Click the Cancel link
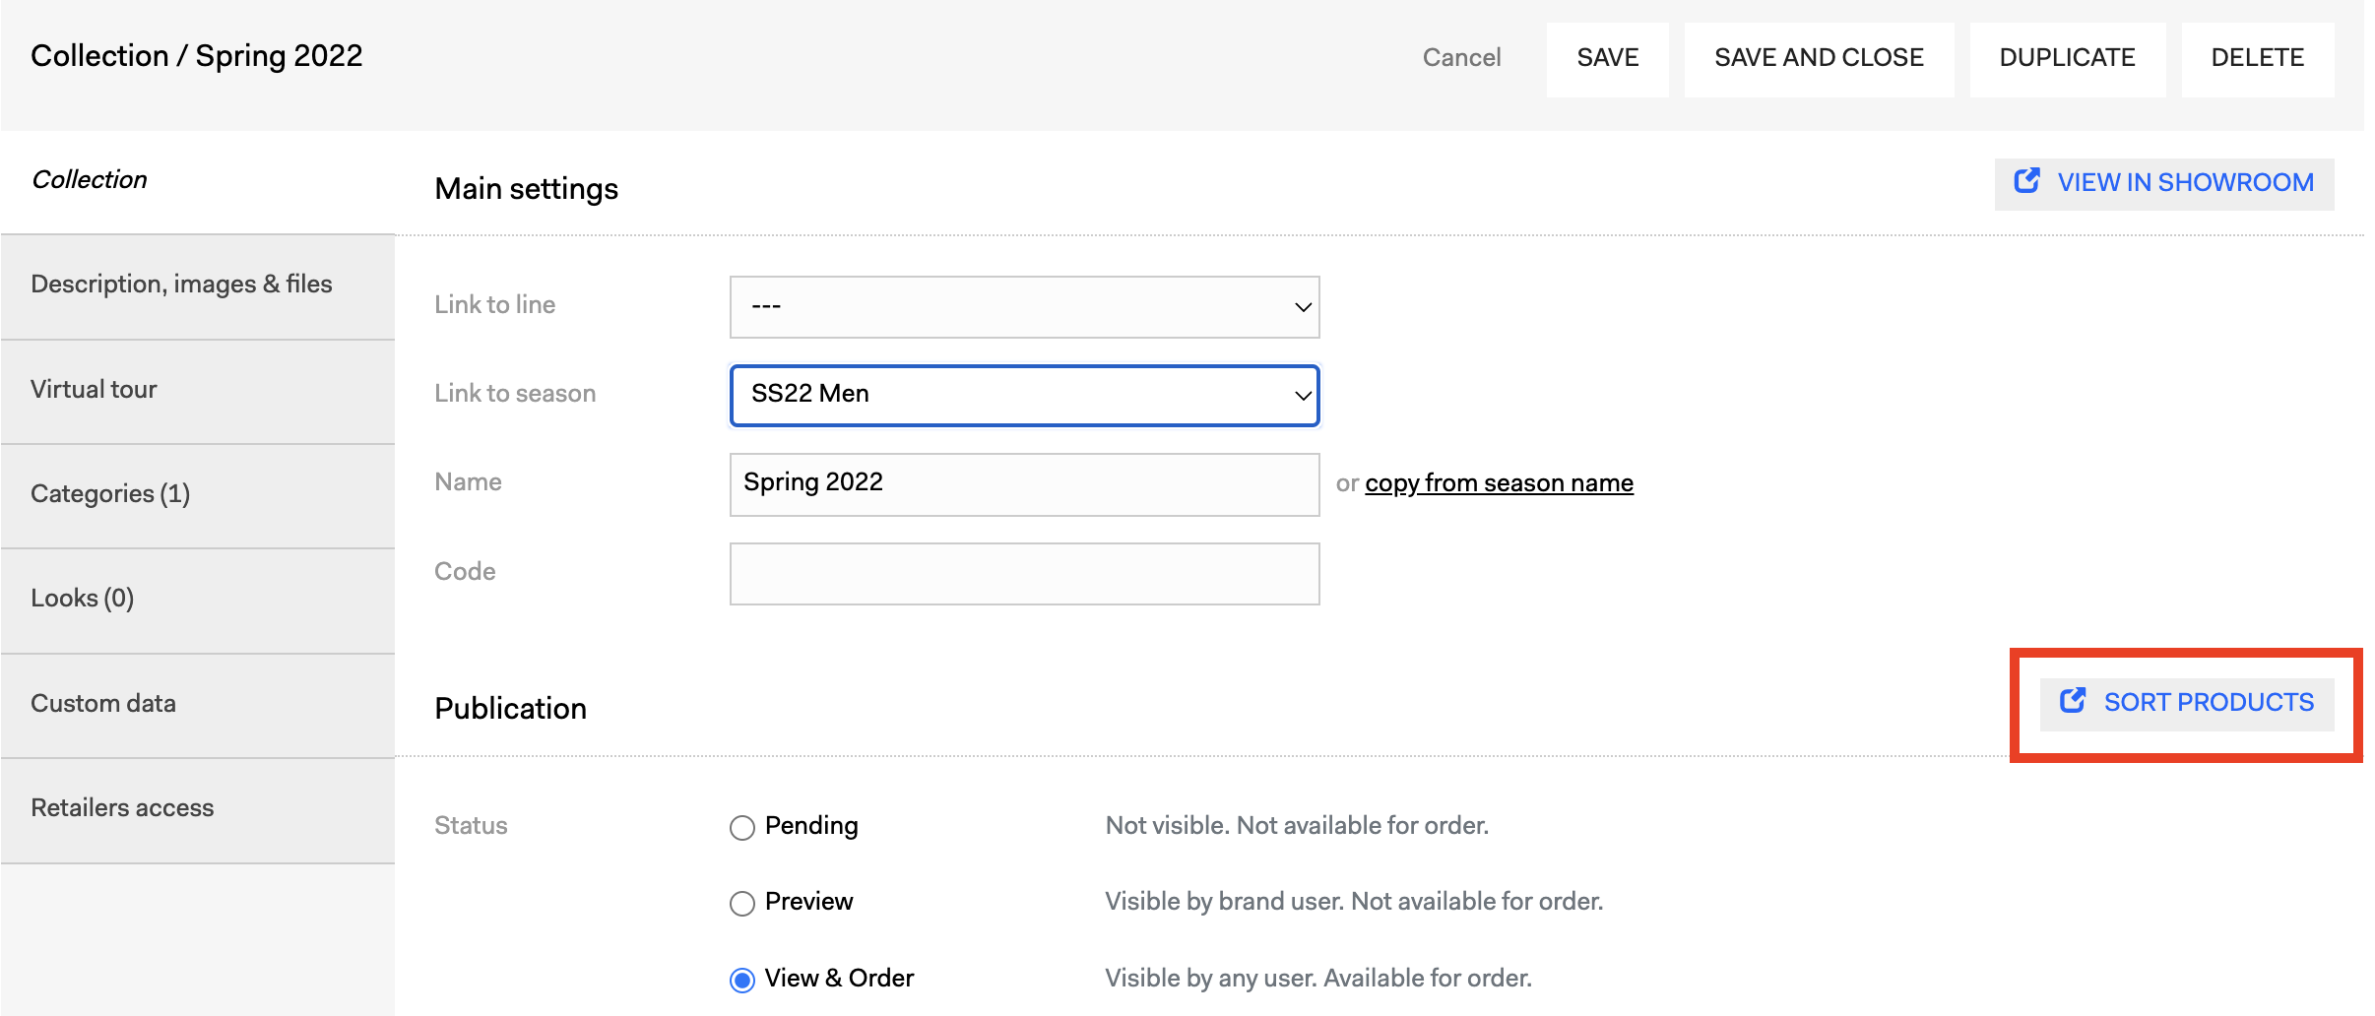Screen dimensions: 2375x1016 [1461, 58]
